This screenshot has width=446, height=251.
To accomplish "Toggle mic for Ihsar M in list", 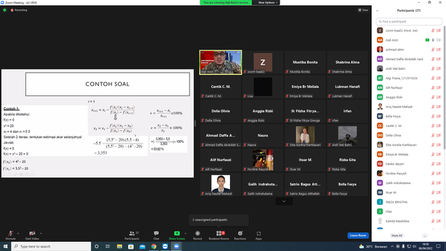I will click(x=433, y=192).
